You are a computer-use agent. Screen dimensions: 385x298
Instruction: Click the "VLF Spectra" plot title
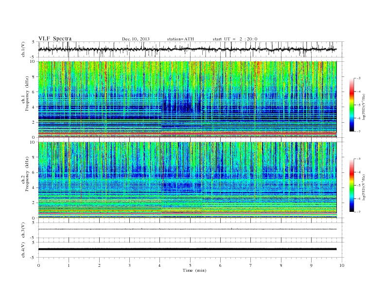coord(55,38)
